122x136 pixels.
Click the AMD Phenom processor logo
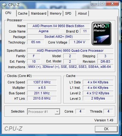[x=101, y=33]
